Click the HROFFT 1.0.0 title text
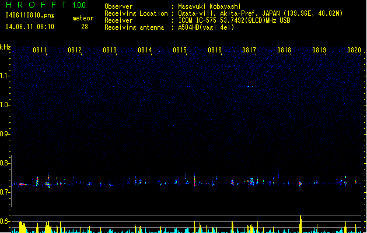 point(46,5)
